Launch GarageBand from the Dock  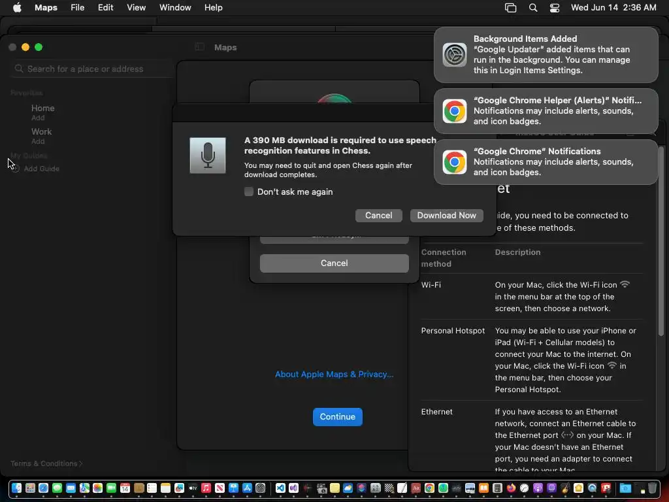pyautogui.click(x=565, y=488)
